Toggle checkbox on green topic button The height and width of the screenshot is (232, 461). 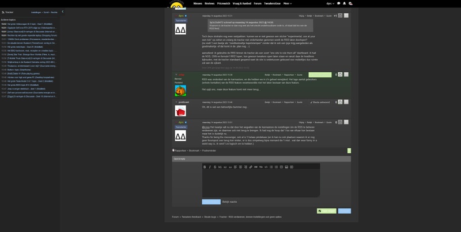(x=319, y=211)
